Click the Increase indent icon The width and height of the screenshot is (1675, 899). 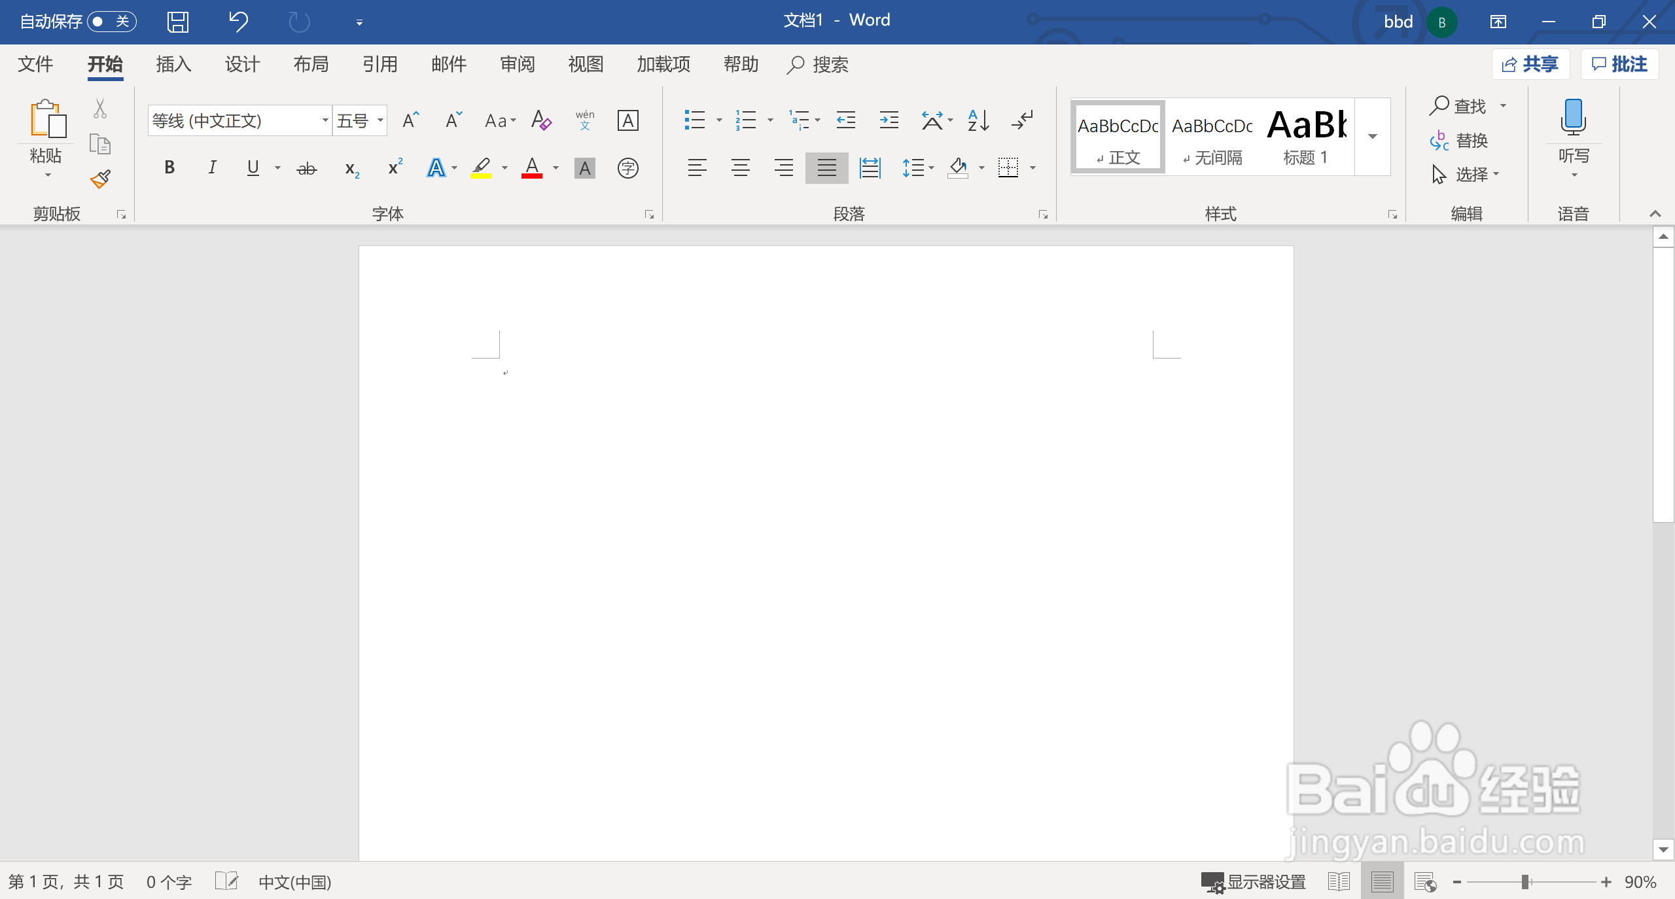[x=889, y=120]
